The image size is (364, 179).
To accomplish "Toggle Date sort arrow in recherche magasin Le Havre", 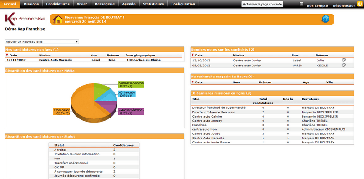I will (x=192, y=82).
